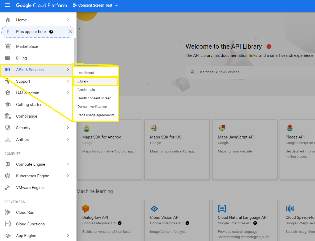
Task: Open the Cloud Vision API card title
Action: (165, 217)
